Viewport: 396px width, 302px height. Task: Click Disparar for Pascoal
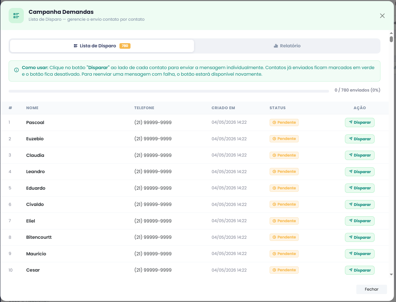coord(360,122)
